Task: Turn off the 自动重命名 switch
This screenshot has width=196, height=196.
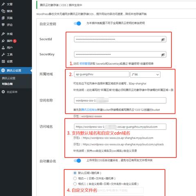Action: click(x=77, y=161)
